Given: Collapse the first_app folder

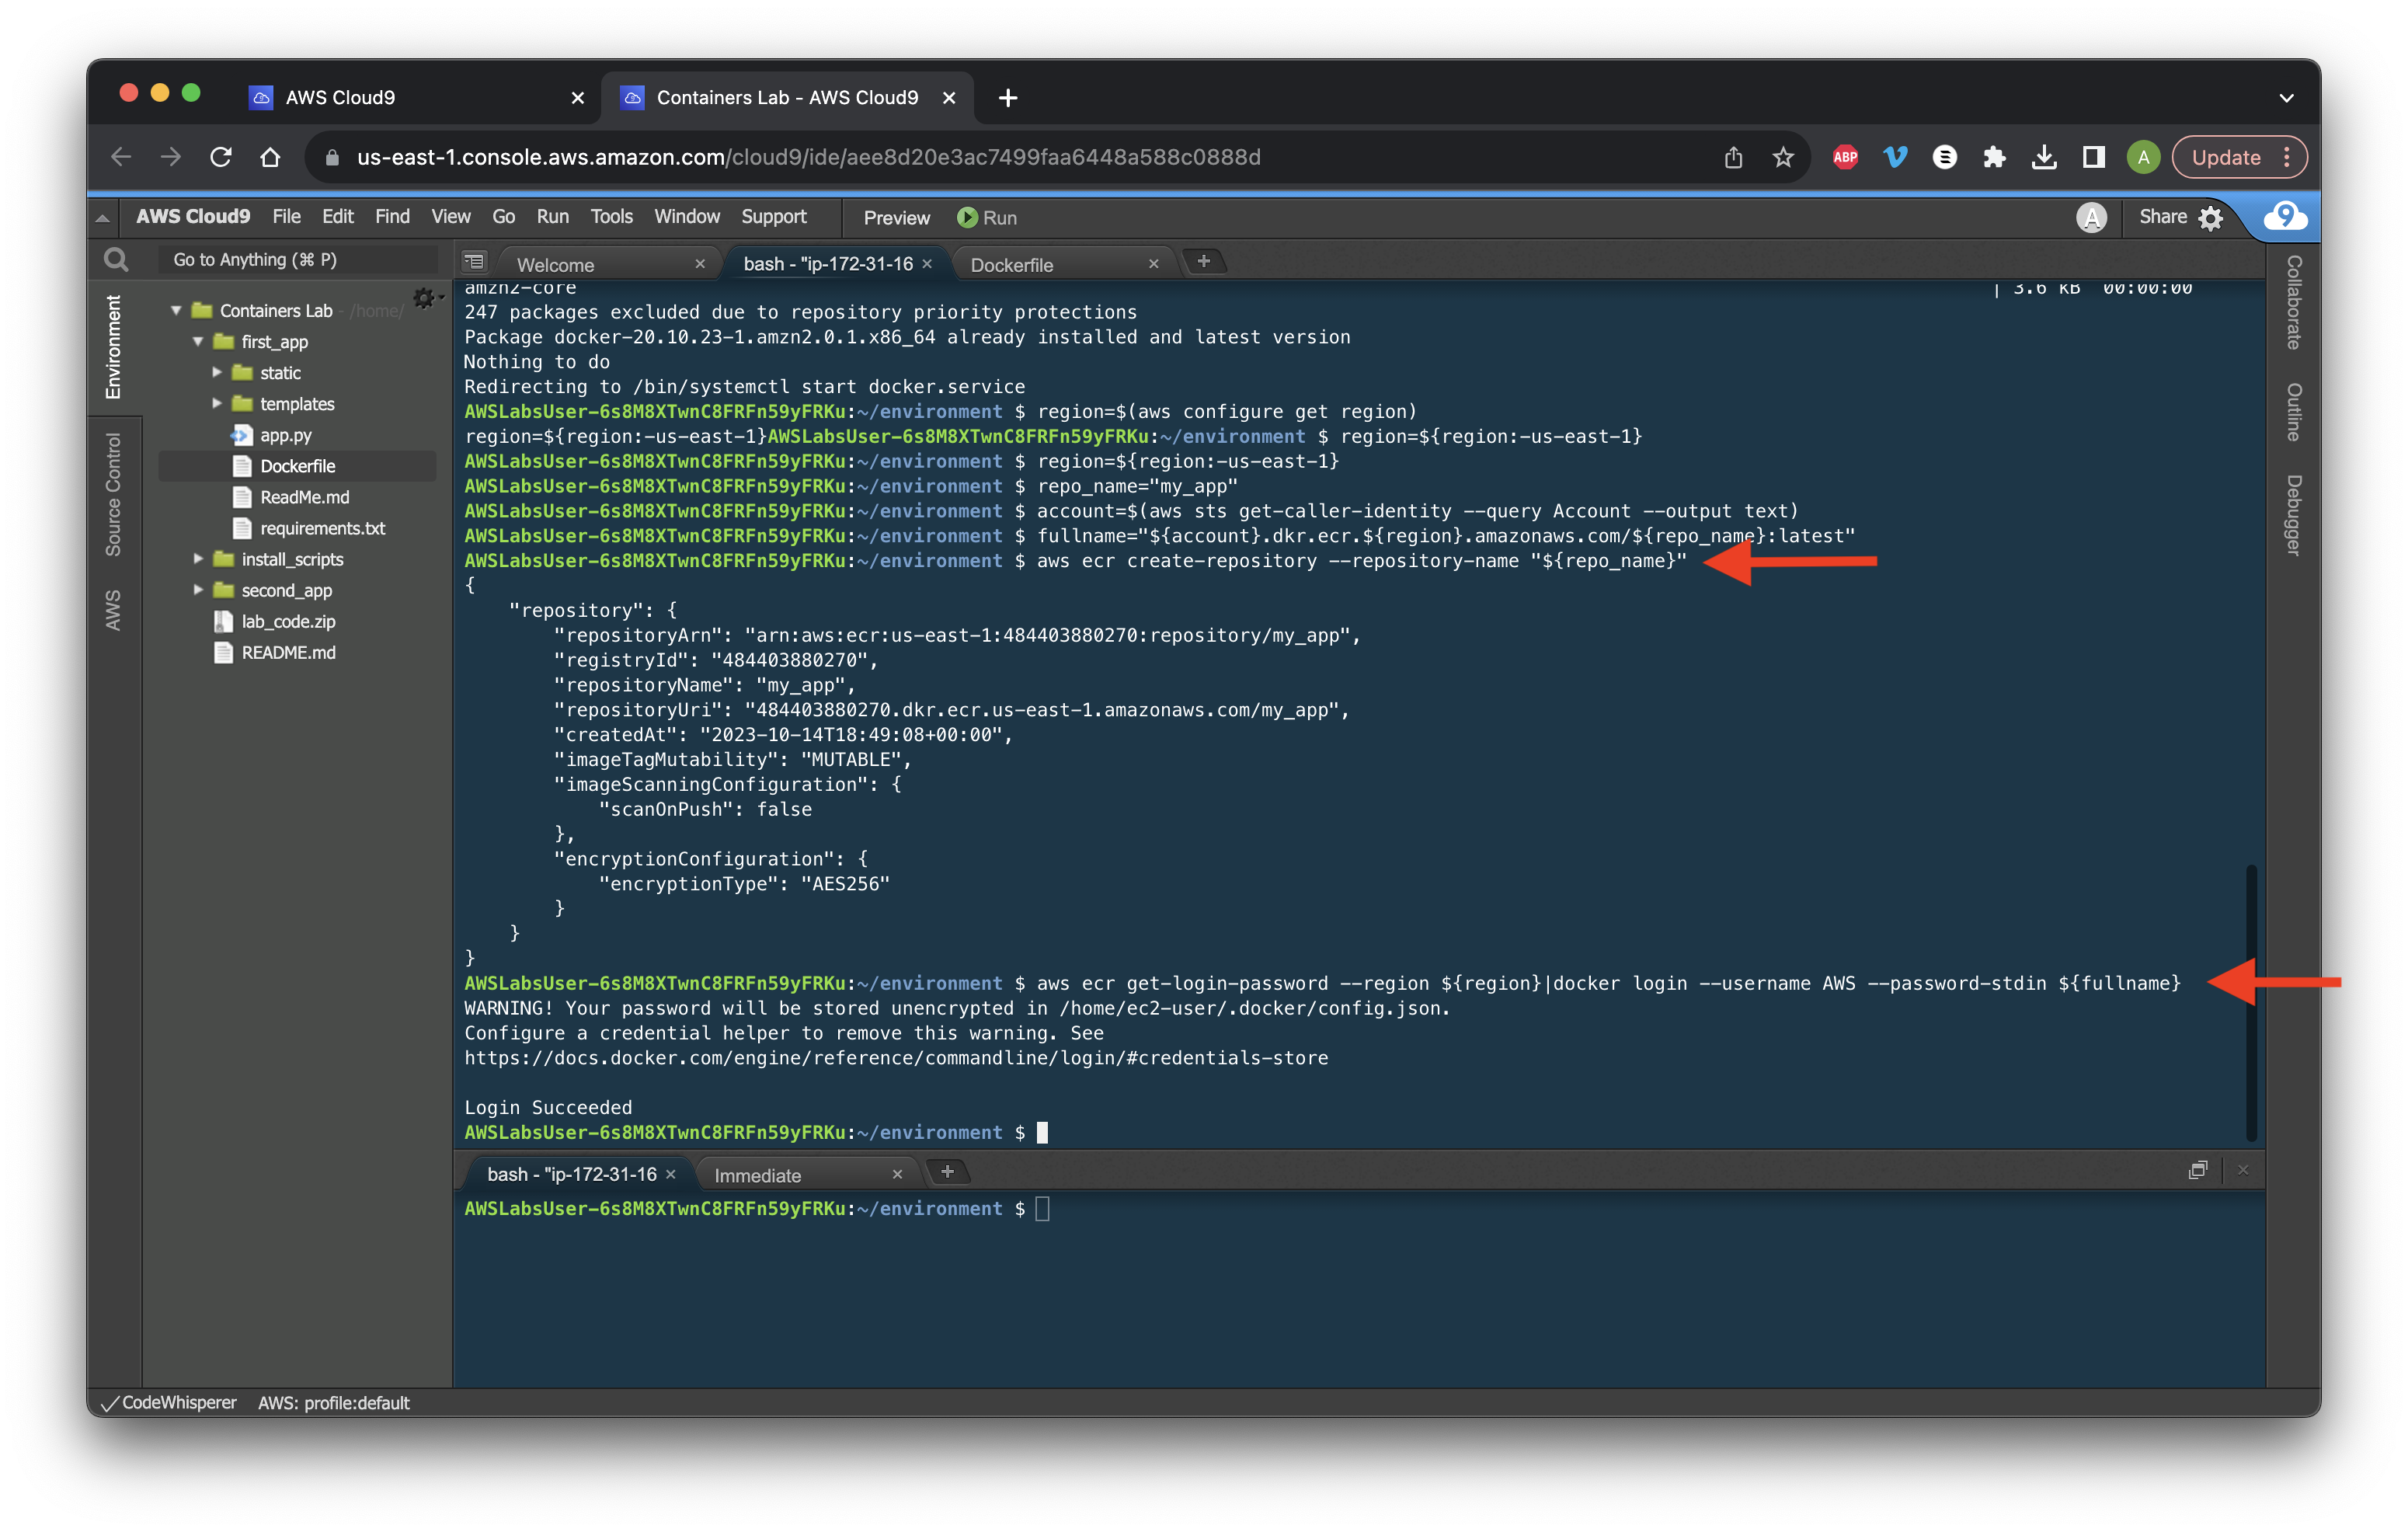Looking at the screenshot, I should point(198,342).
